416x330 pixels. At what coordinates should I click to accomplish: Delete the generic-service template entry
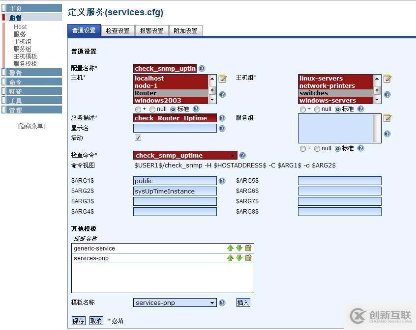[x=248, y=248]
